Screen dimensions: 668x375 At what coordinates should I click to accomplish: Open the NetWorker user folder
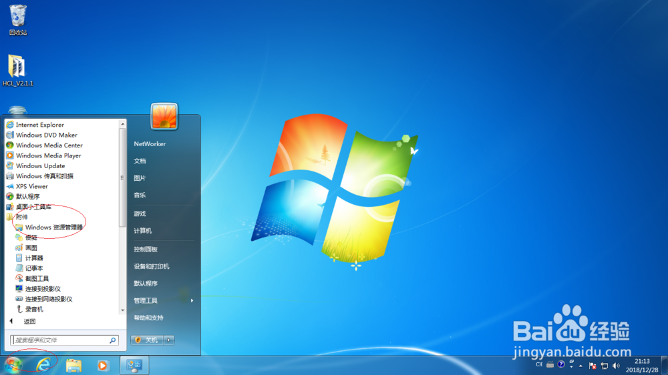150,144
